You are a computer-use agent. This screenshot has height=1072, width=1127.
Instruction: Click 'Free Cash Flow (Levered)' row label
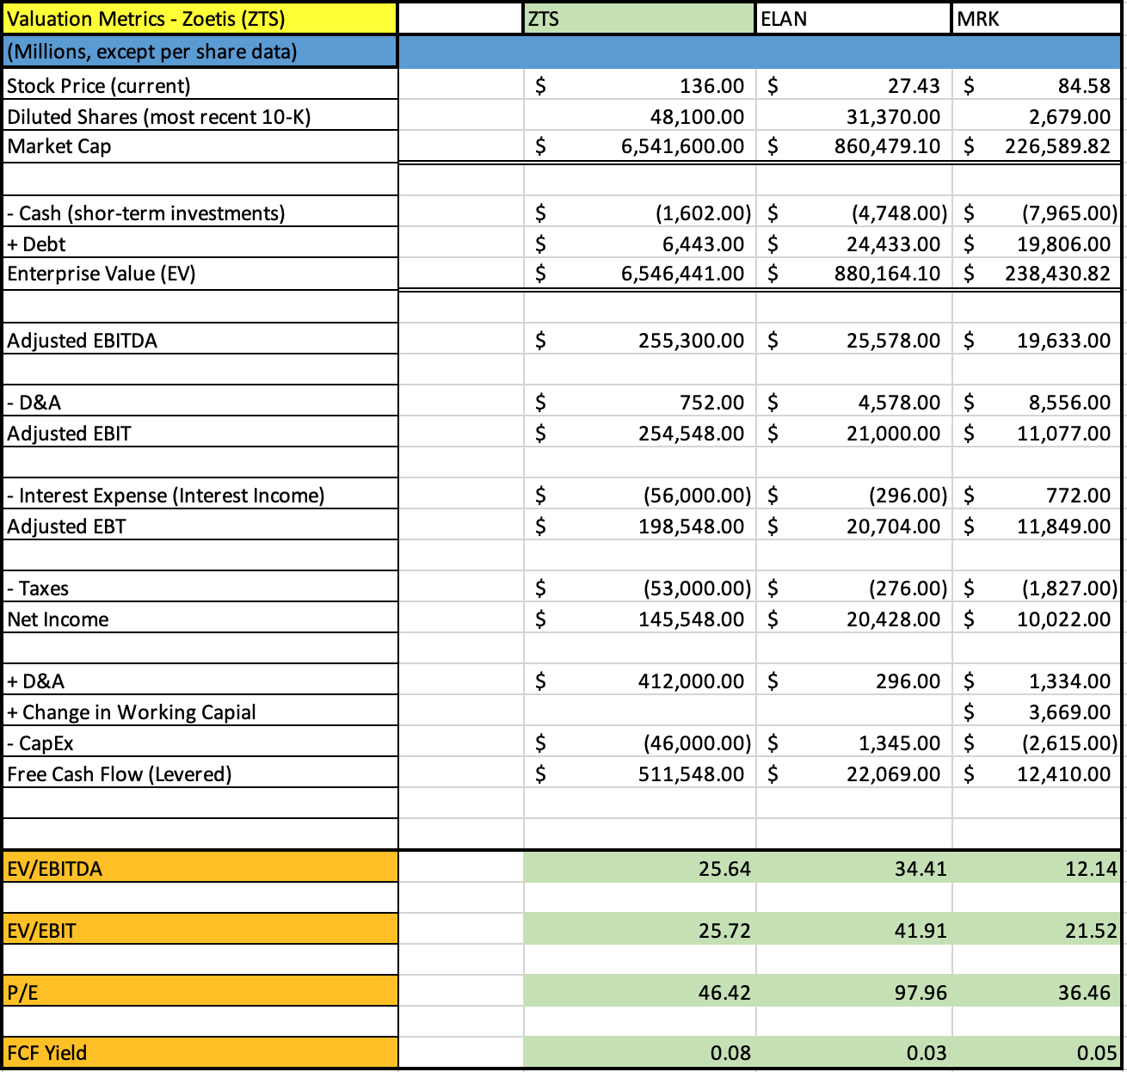click(120, 774)
